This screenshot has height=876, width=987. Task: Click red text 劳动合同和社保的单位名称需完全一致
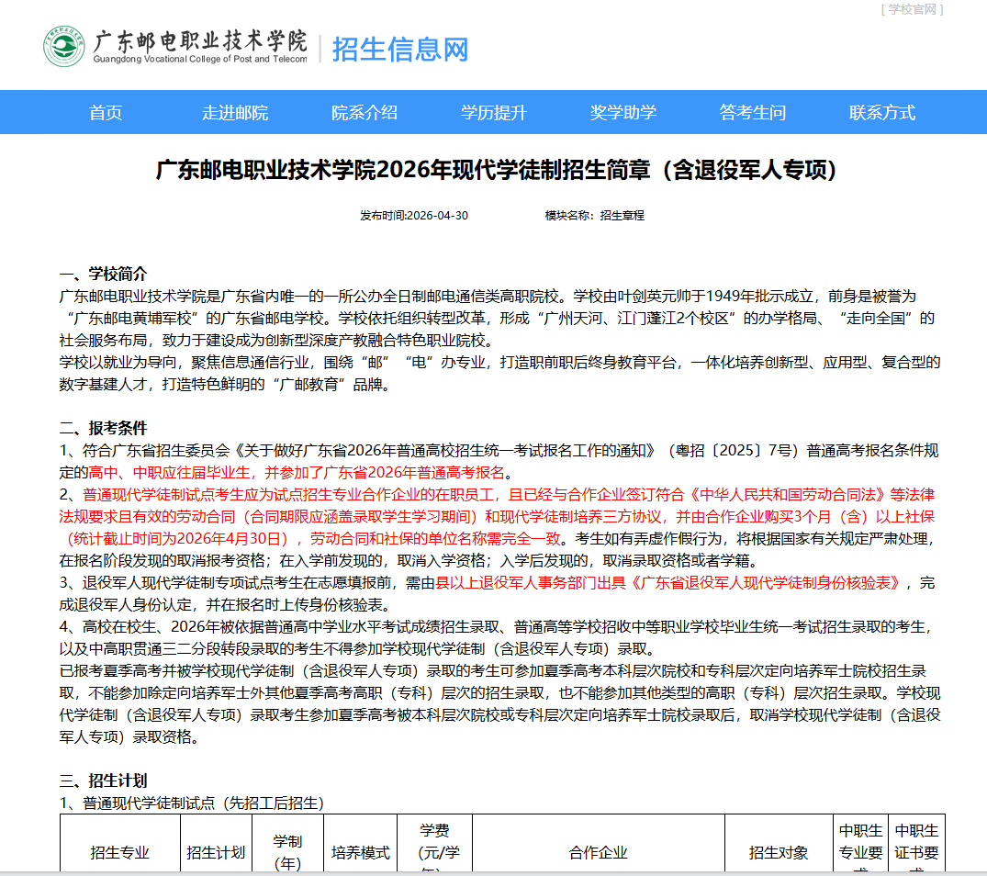[435, 539]
